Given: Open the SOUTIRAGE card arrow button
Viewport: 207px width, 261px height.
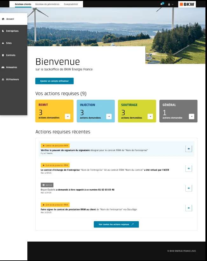Looking at the screenshot, I should point(150,116).
